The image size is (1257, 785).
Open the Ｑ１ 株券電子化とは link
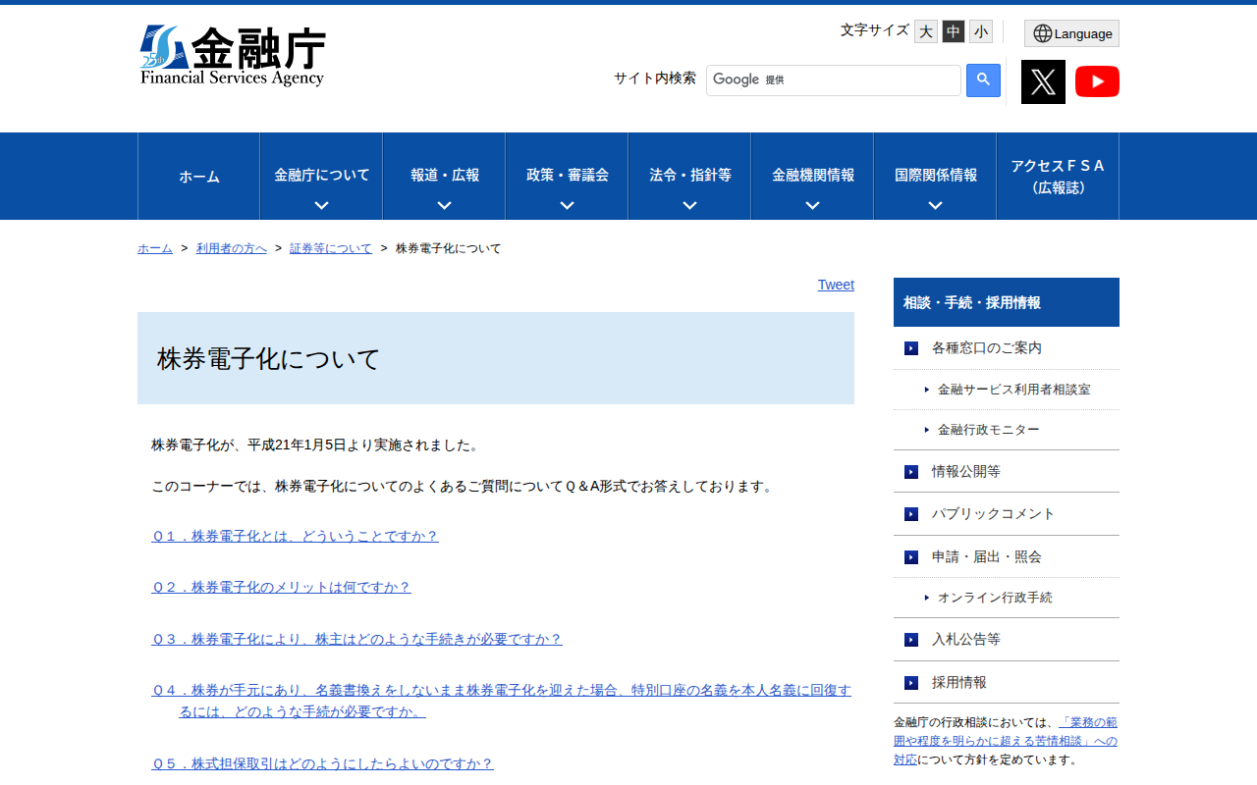(294, 536)
